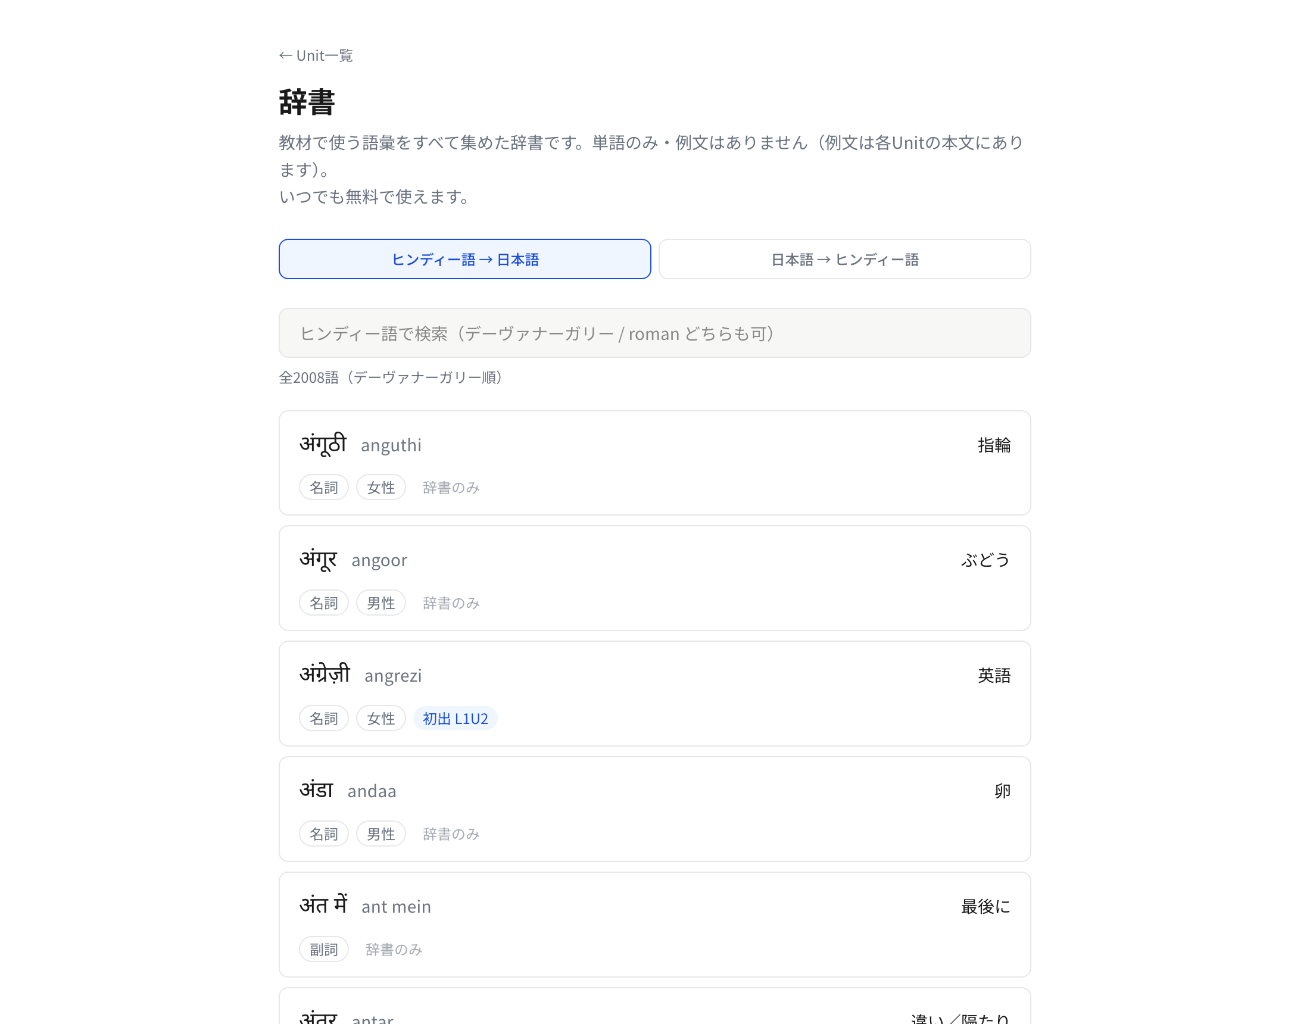Select ヒンディー語 → 日本語 tab
This screenshot has width=1310, height=1024.
click(x=464, y=259)
